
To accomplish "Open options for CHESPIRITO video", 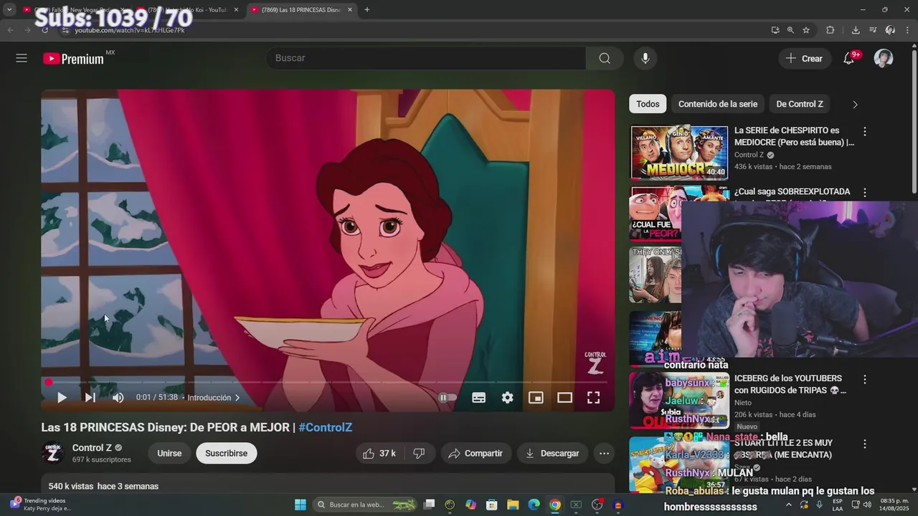I will coord(865,131).
